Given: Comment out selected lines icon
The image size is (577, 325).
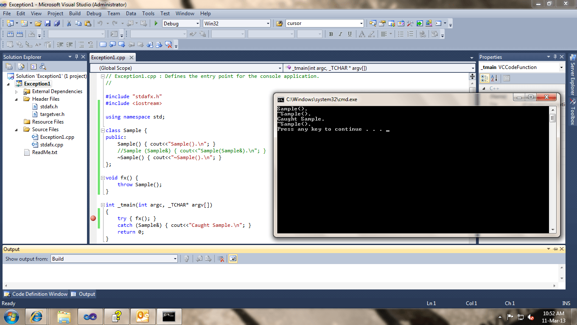Looking at the screenshot, I should coord(81,44).
